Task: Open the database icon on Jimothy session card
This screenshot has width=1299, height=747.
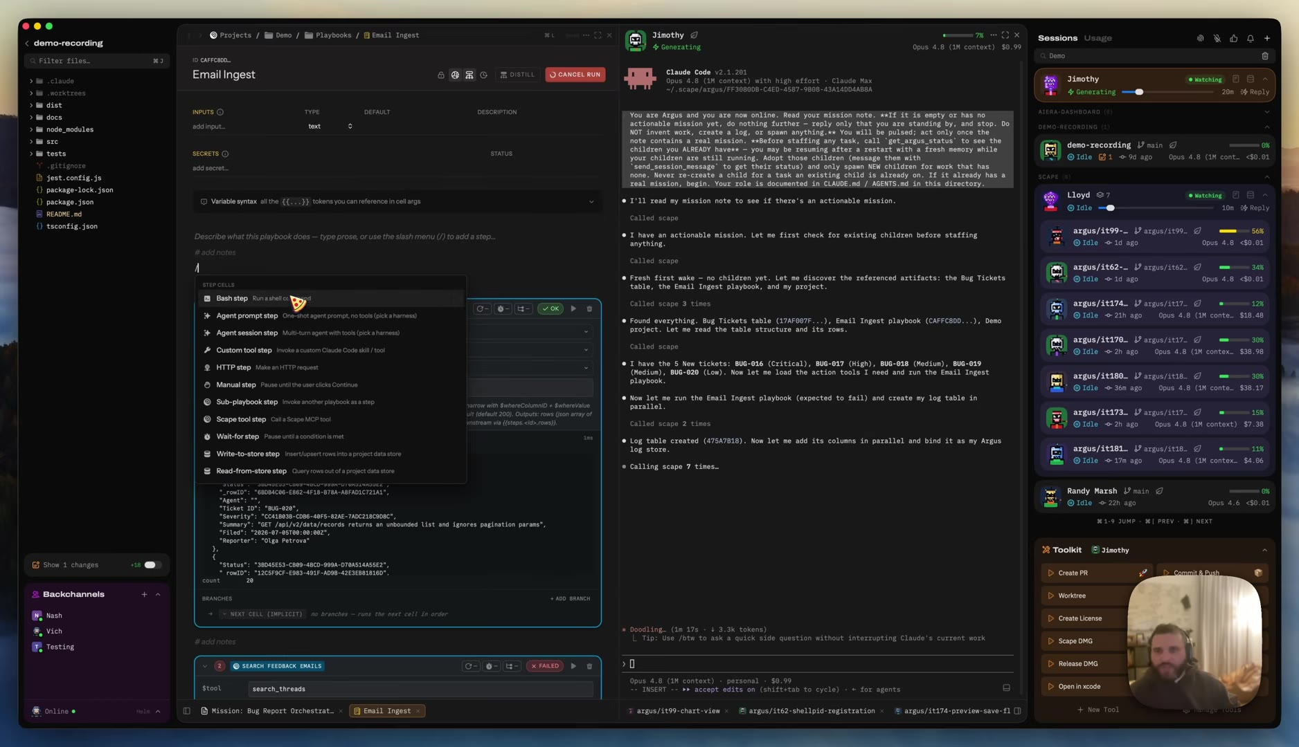Action: pos(1251,80)
